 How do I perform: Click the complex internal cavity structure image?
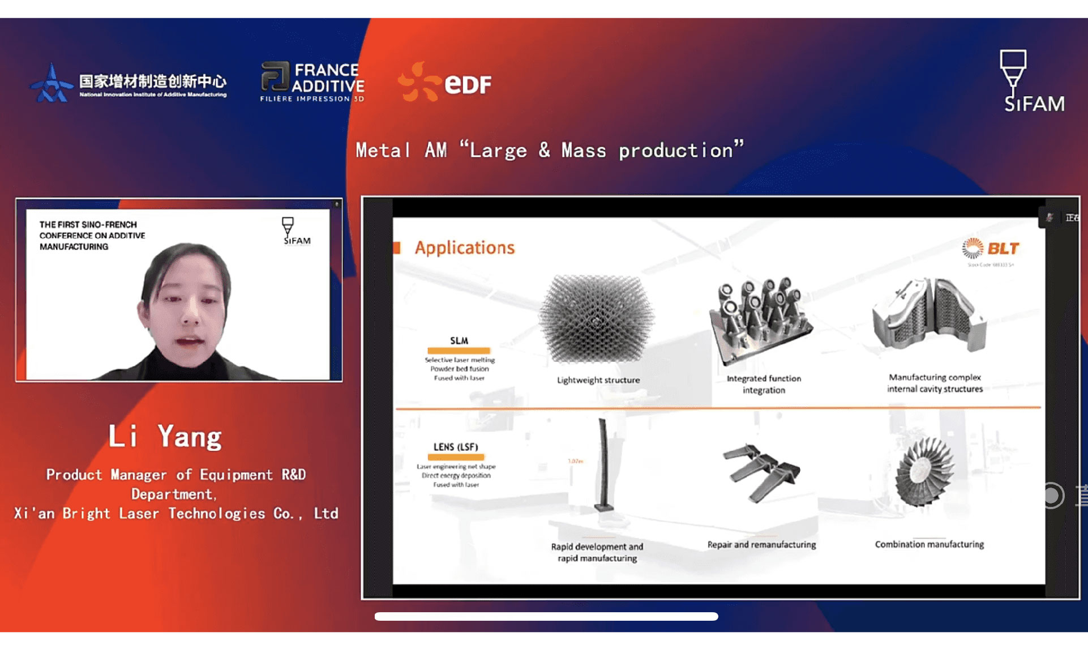(x=929, y=315)
